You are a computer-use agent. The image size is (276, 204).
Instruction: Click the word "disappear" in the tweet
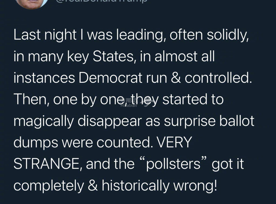coord(110,121)
